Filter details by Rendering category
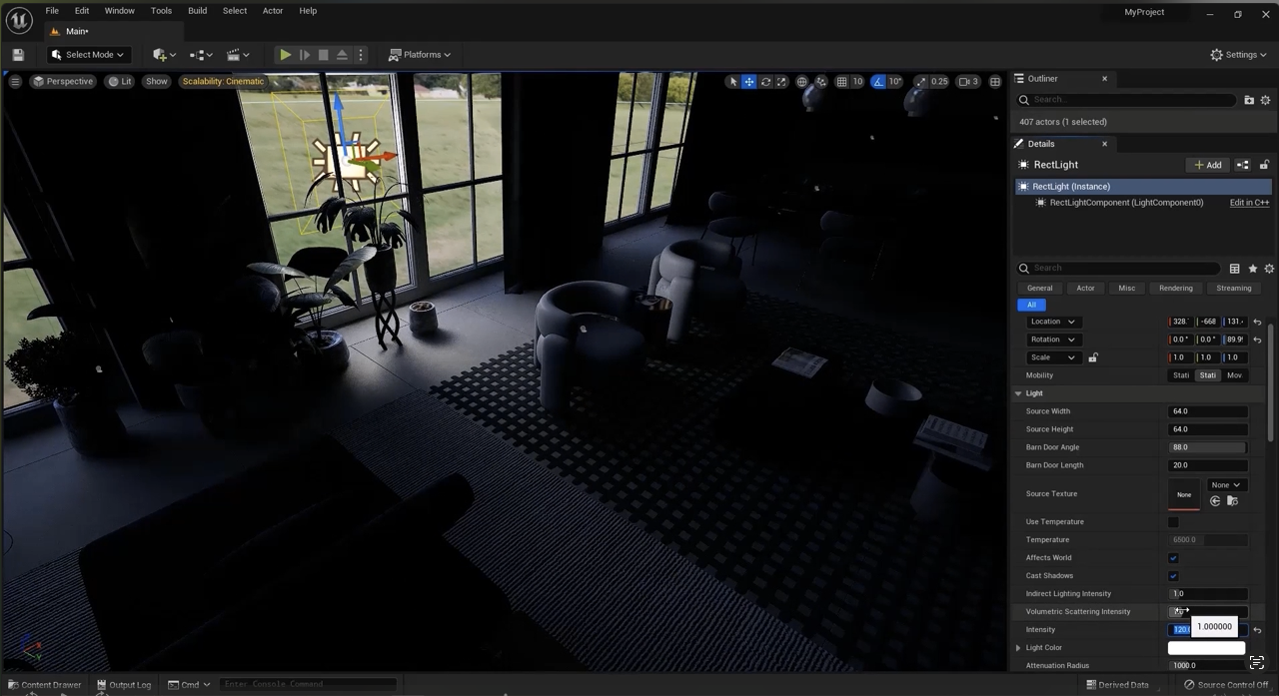 coord(1175,289)
